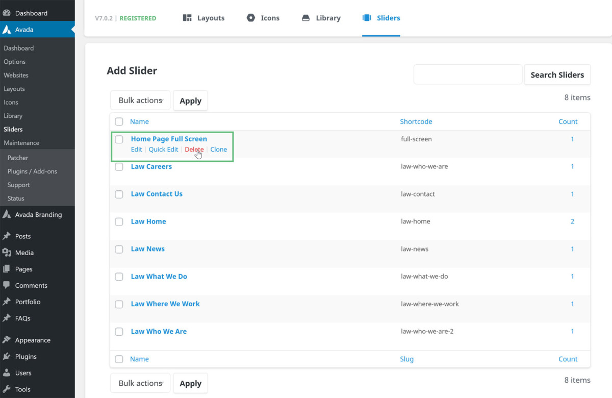612x398 pixels.
Task: Open the top Bulk actions dropdown
Action: [140, 100]
